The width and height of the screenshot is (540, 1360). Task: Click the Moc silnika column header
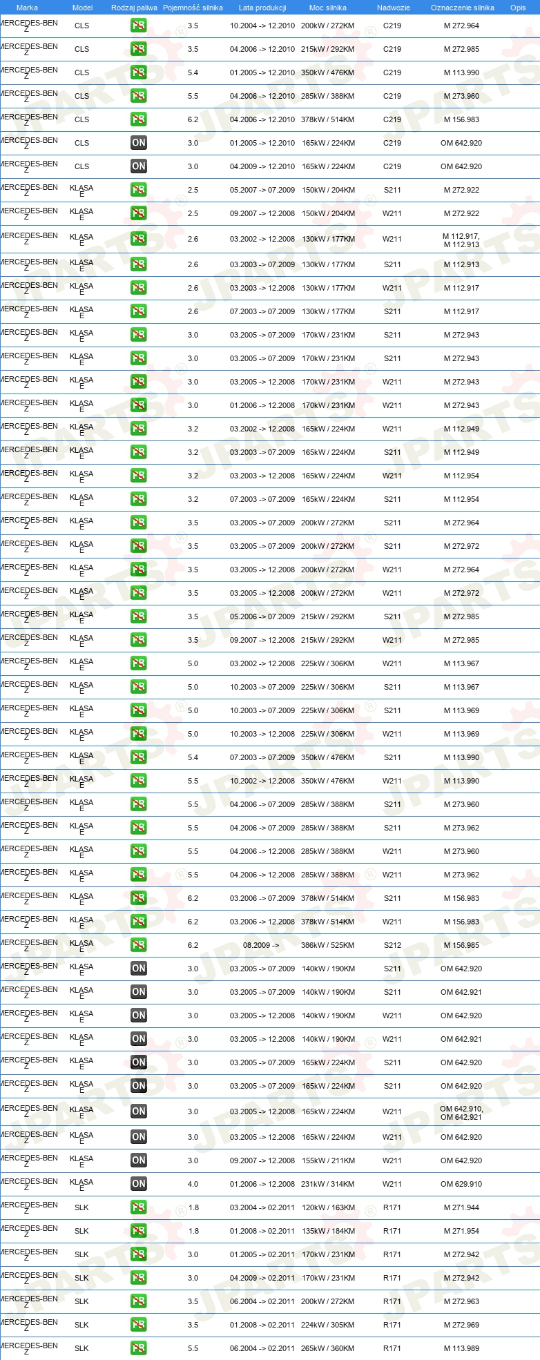pos(328,8)
